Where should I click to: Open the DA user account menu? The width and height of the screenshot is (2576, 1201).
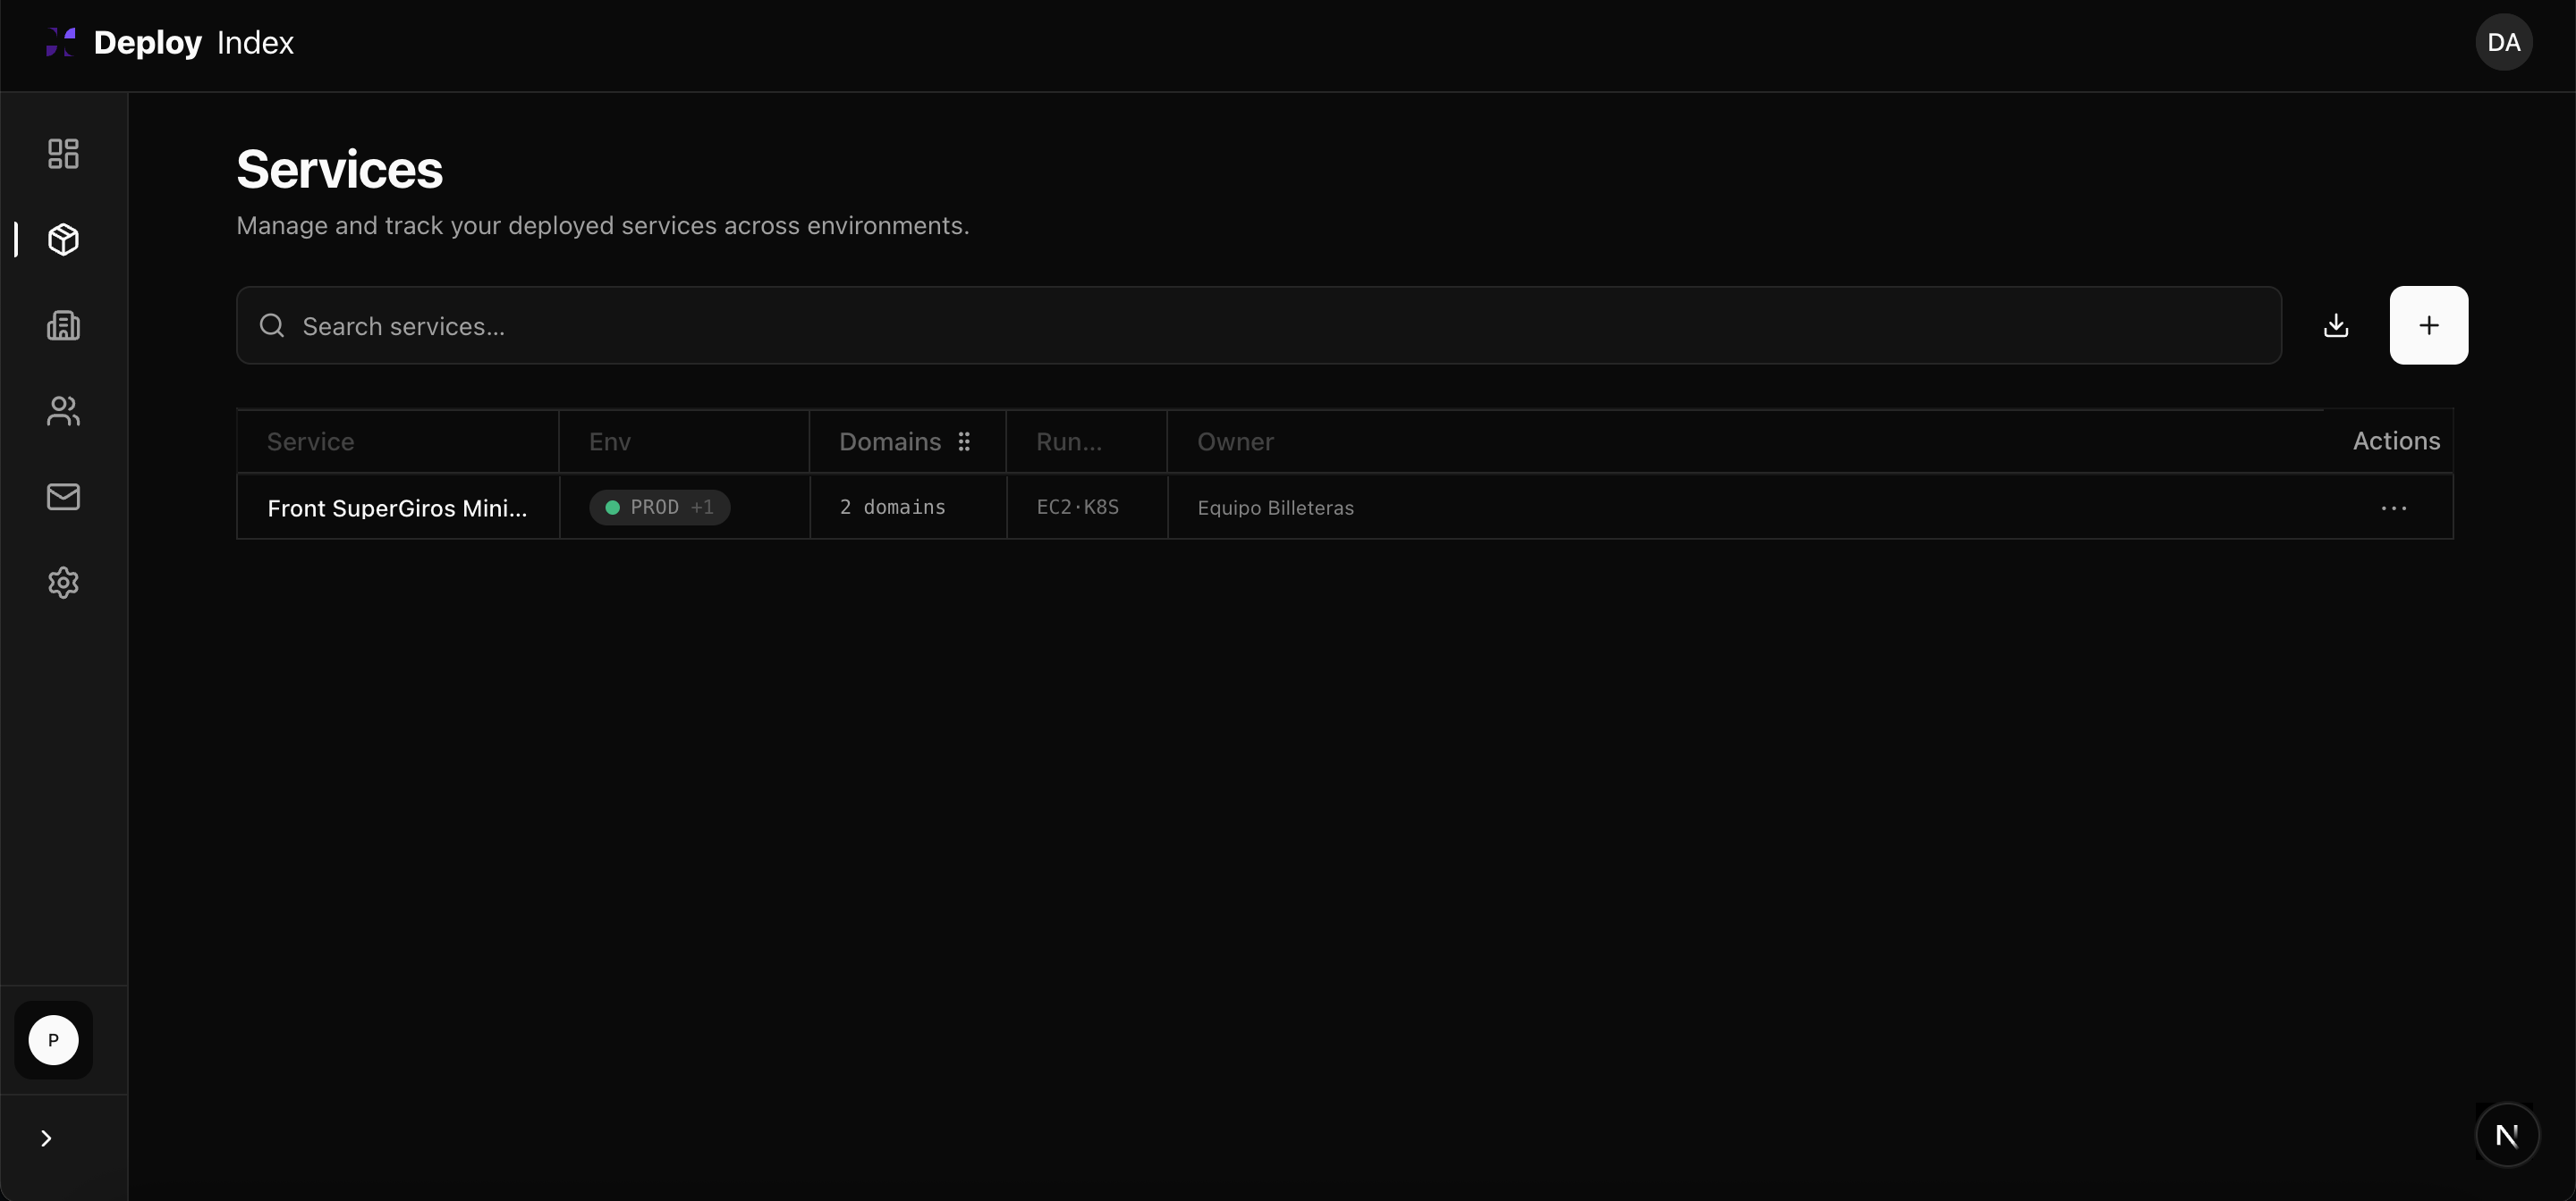(x=2504, y=42)
